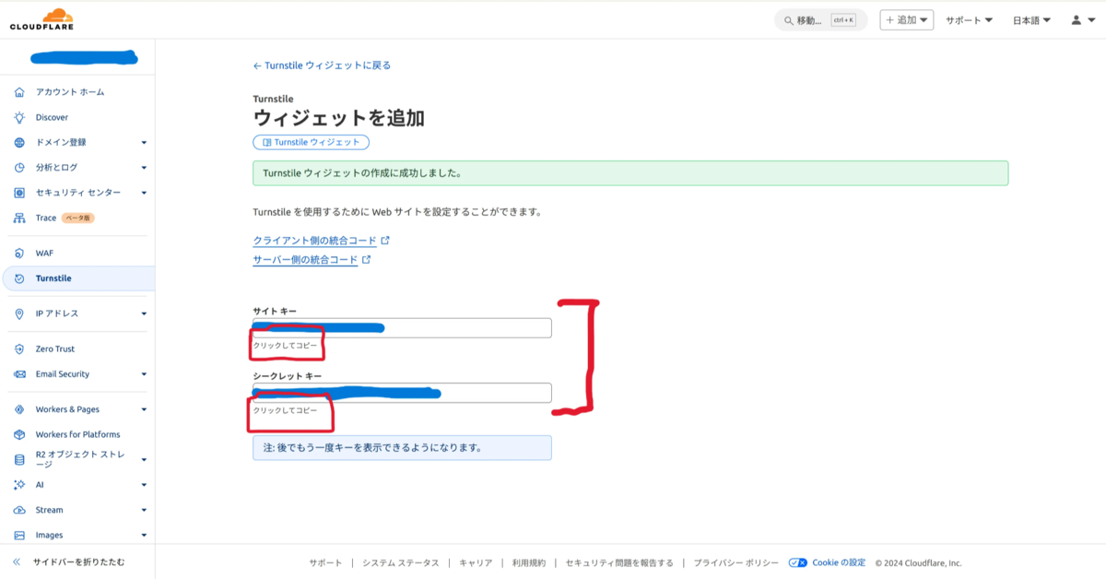Click the Workers for Platforms icon
Viewport: 1106px width, 579px height.
[19, 434]
